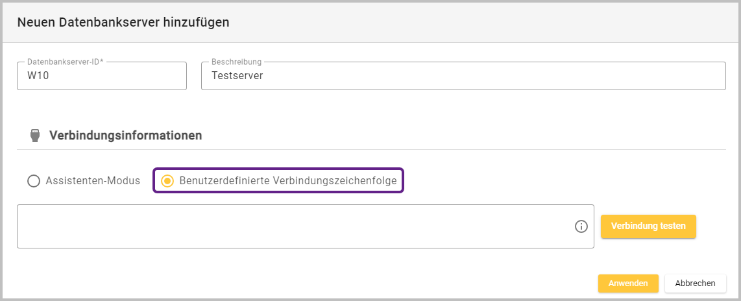Click the Assistenten-Modus label text
This screenshot has height=301, width=741.
pos(93,181)
